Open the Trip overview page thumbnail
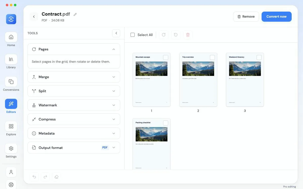303x189 pixels. pyautogui.click(x=198, y=80)
